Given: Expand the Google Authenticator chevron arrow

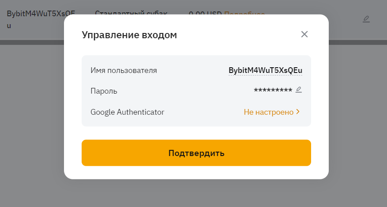Looking at the screenshot, I should pos(298,112).
